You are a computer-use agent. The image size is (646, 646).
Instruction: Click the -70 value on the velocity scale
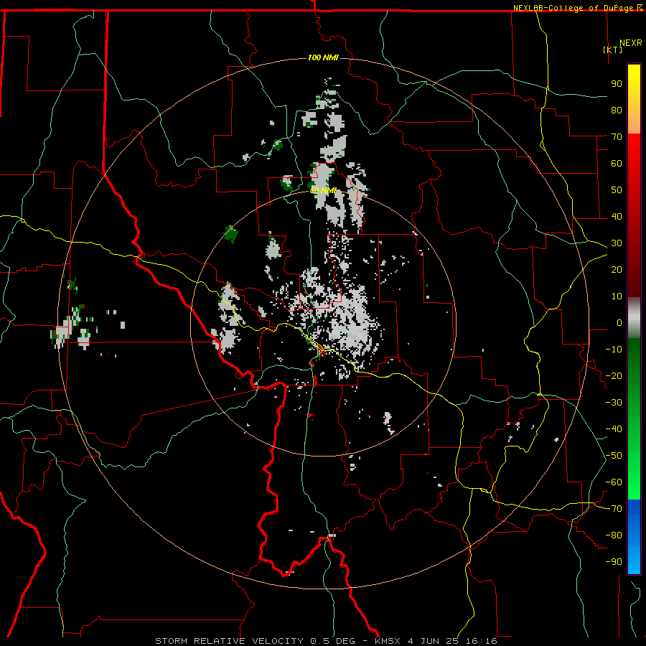point(614,509)
